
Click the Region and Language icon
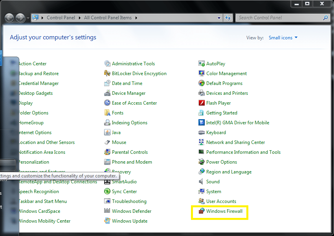pyautogui.click(x=202, y=171)
